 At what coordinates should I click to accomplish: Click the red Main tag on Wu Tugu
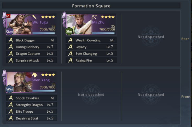click(x=9, y=16)
